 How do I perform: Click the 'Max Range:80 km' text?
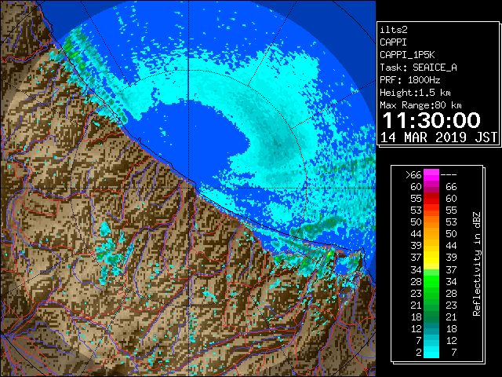pyautogui.click(x=420, y=105)
